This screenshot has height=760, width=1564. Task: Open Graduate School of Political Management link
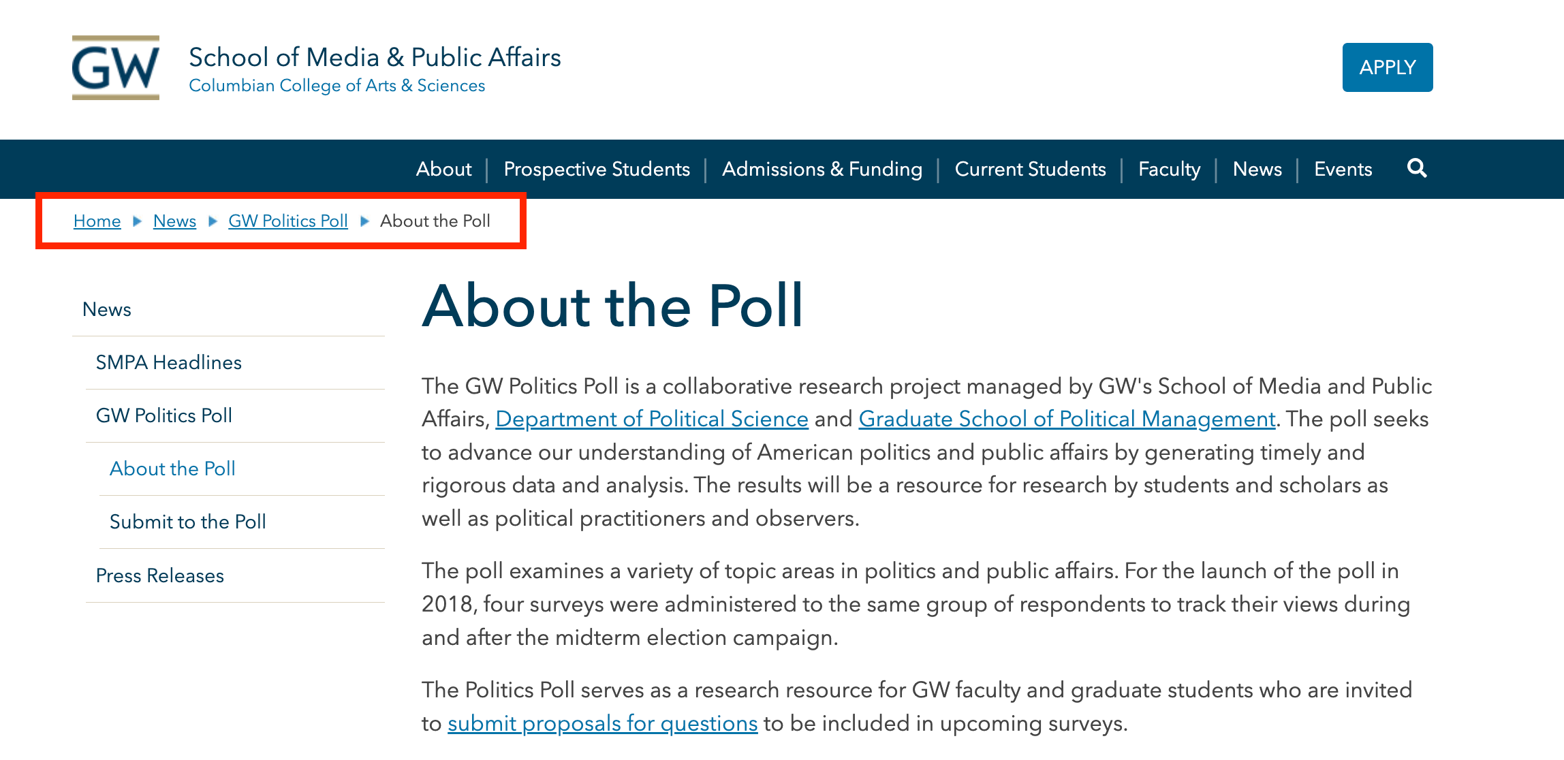[x=1067, y=419]
